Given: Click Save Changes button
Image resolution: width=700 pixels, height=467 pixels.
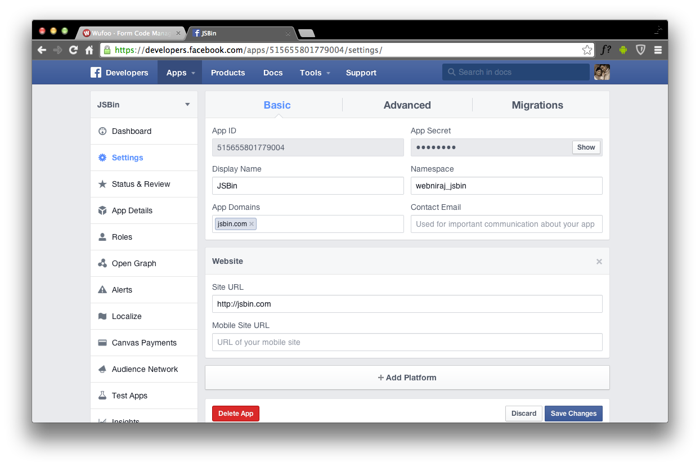Looking at the screenshot, I should 573,414.
